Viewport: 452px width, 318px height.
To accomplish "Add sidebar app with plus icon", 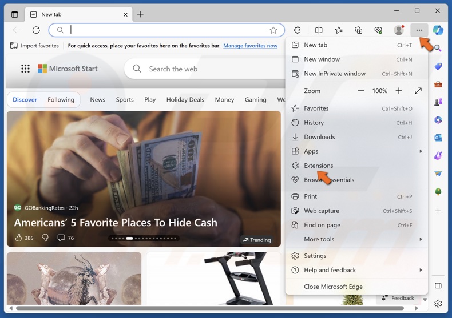I will [x=438, y=211].
